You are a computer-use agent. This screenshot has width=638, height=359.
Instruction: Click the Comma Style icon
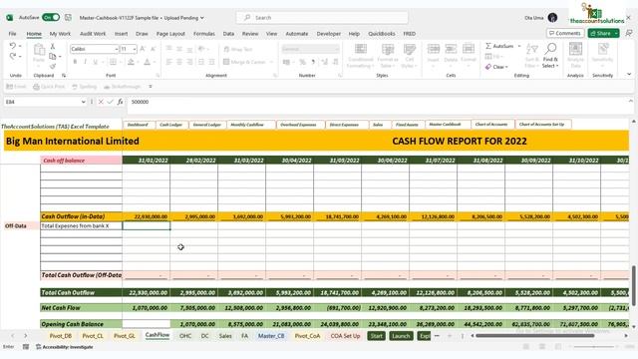click(x=313, y=62)
